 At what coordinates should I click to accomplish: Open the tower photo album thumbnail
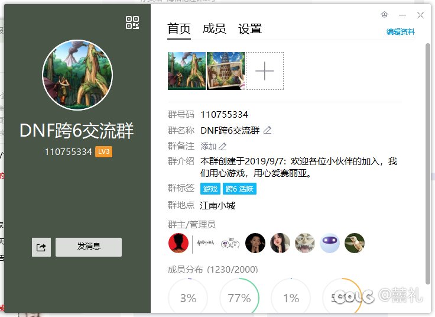coord(226,71)
